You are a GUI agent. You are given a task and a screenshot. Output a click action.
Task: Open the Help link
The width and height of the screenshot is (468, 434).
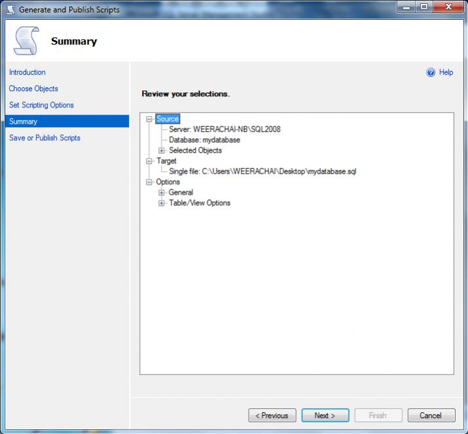click(446, 72)
